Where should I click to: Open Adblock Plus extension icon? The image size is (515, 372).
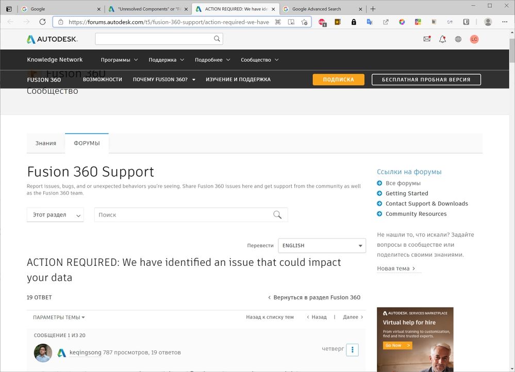click(322, 22)
